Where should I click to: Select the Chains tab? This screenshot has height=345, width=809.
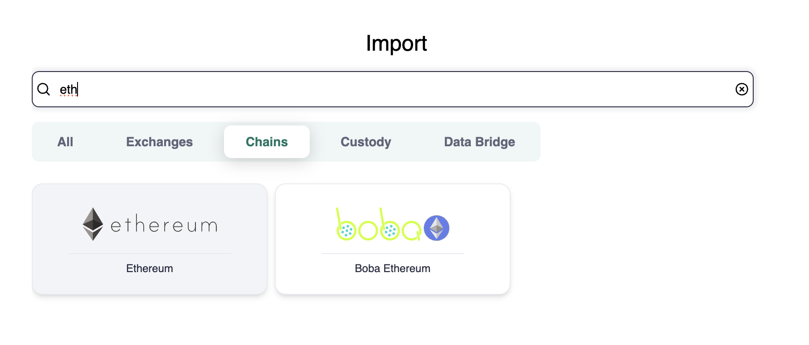pos(267,142)
